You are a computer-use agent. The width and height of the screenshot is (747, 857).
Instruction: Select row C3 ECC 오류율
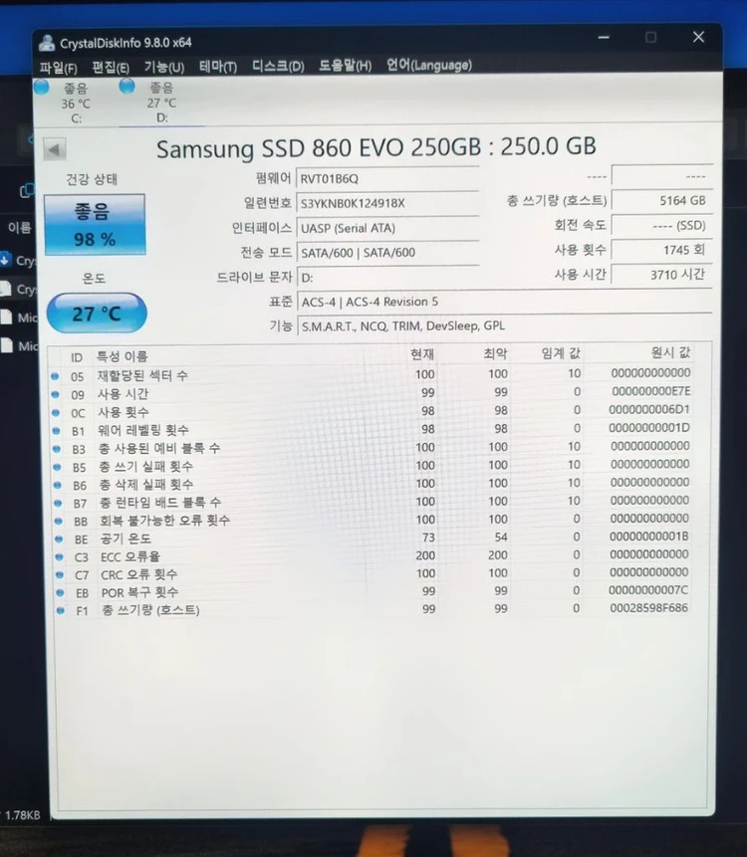pyautogui.click(x=372, y=555)
